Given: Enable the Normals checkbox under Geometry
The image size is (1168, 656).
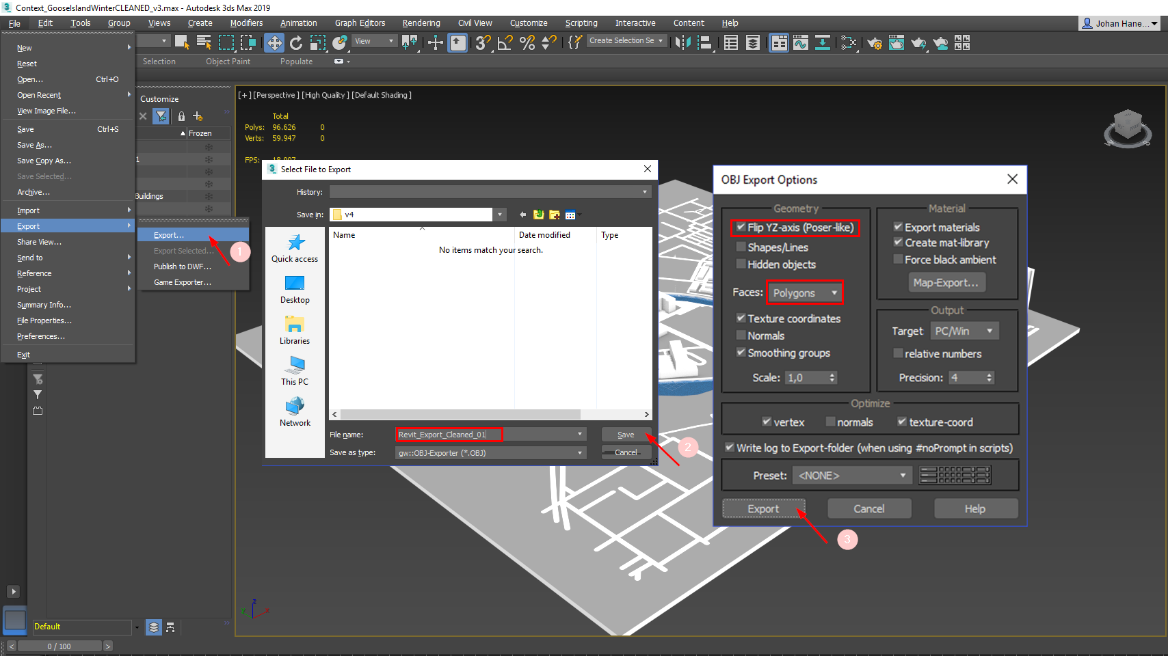Looking at the screenshot, I should pos(741,336).
